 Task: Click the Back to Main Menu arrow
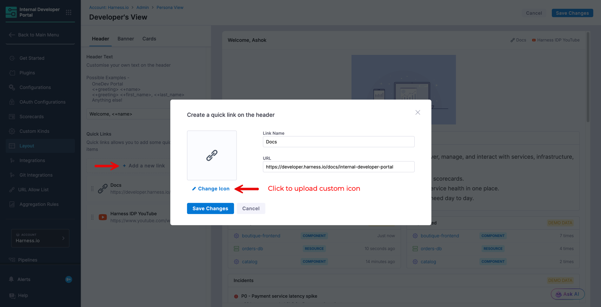(x=12, y=35)
